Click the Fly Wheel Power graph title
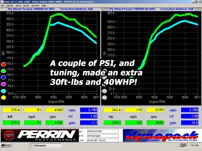Image resolution: width=202 pixels, height=151 pixels. click(x=133, y=9)
